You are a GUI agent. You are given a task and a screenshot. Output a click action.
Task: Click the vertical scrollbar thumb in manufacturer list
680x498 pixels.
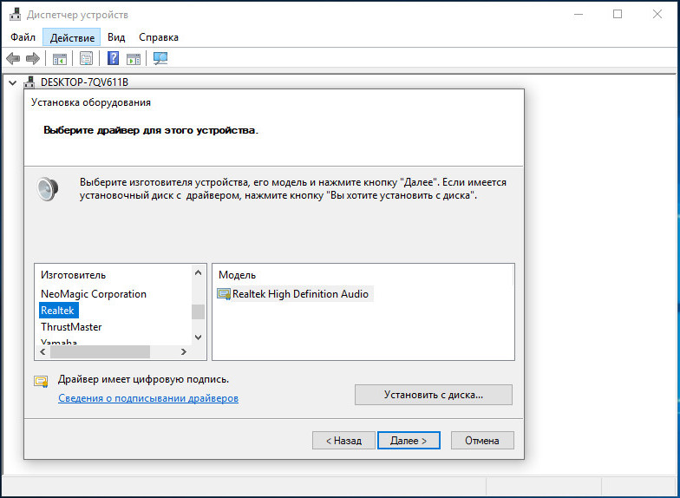pyautogui.click(x=198, y=312)
